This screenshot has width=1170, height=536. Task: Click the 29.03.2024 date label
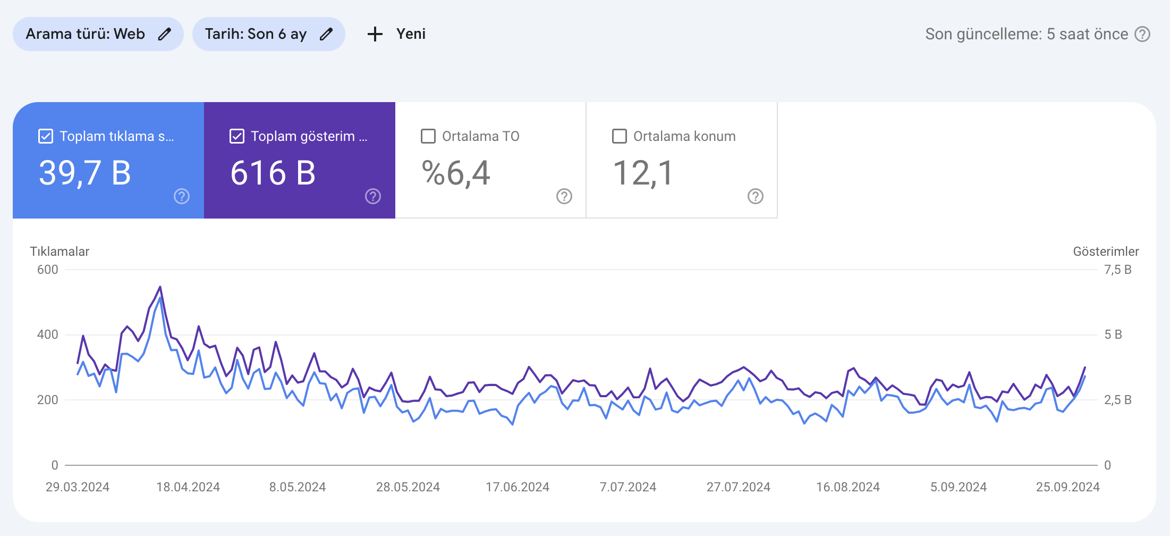click(x=78, y=487)
